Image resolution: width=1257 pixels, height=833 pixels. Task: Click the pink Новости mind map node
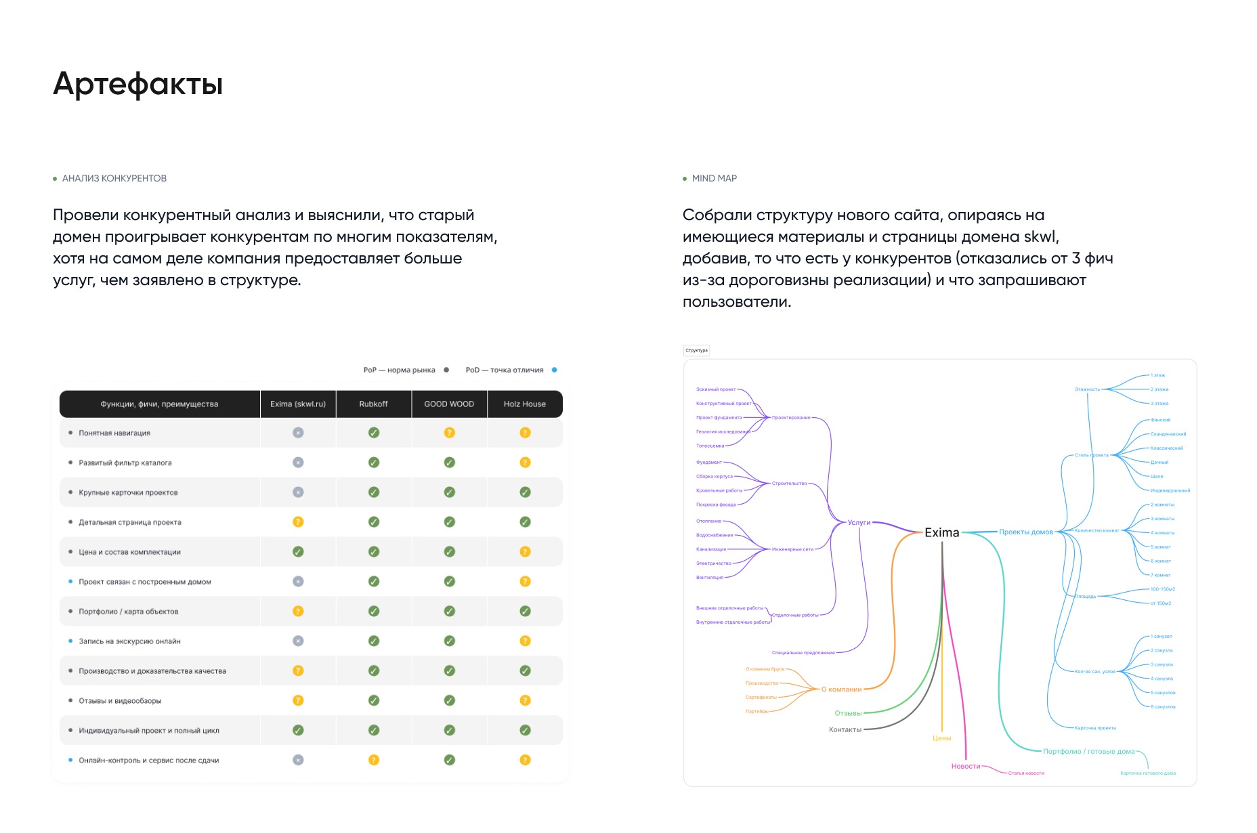point(966,767)
